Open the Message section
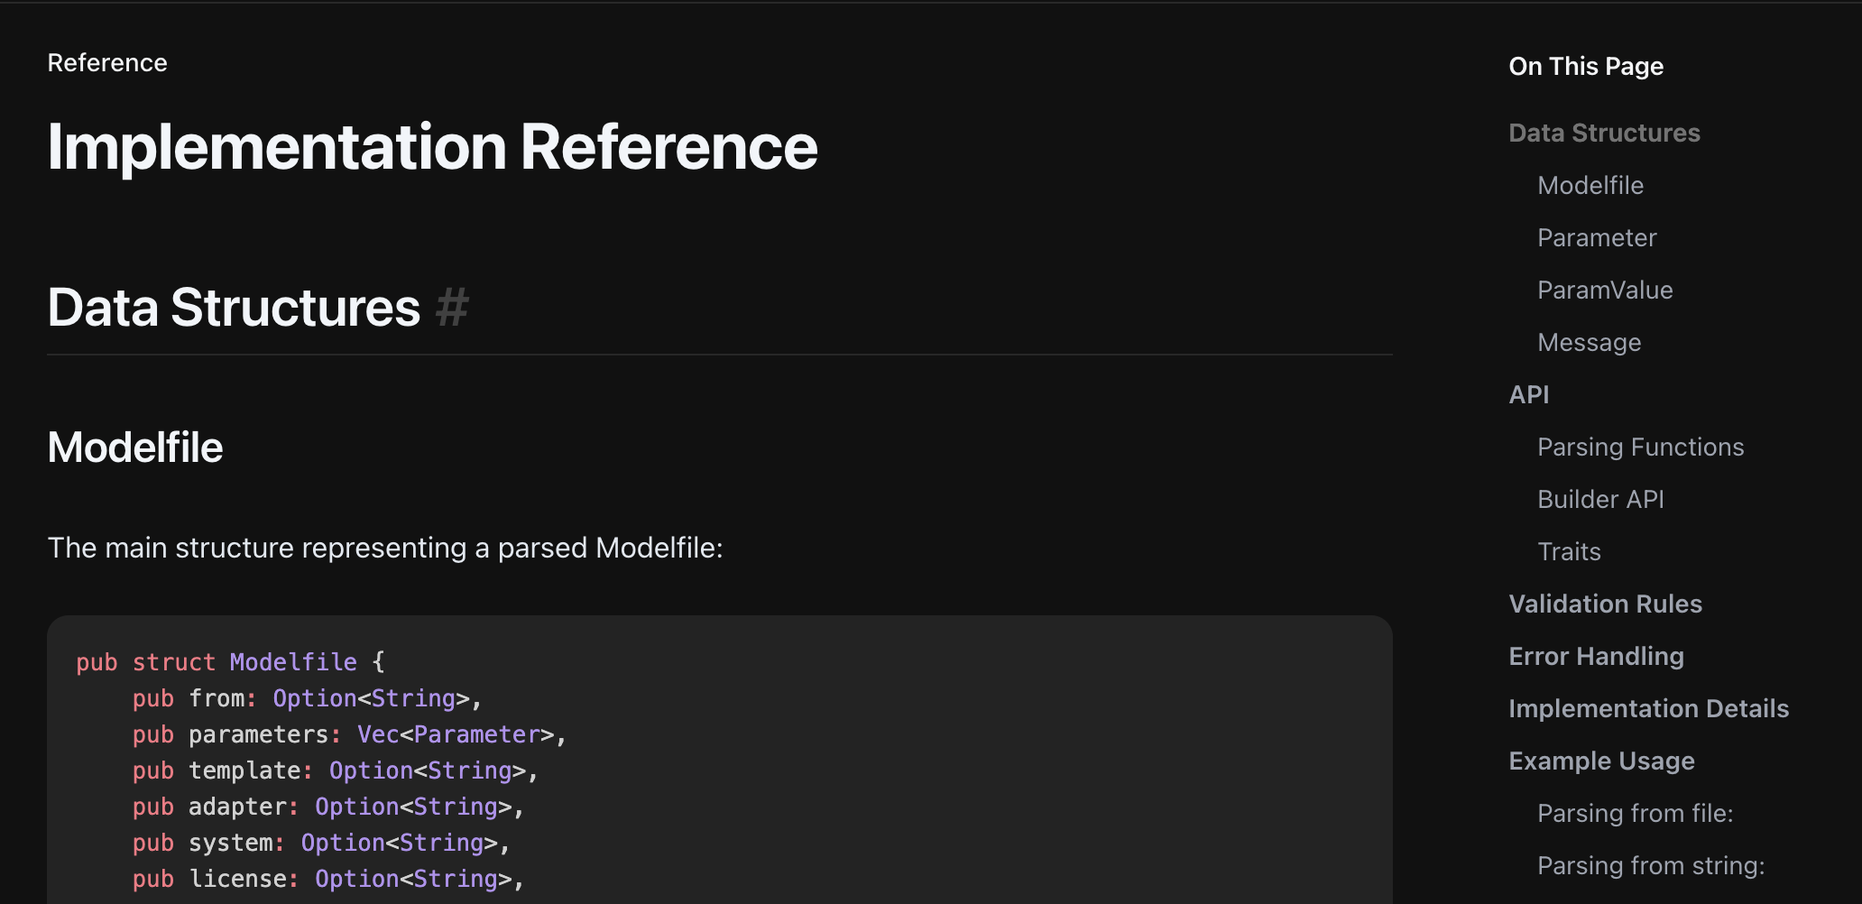The width and height of the screenshot is (1862, 904). [1589, 342]
